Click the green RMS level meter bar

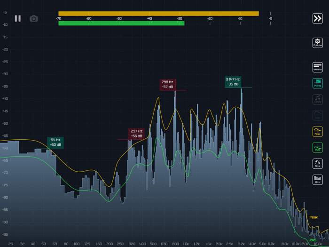[121, 23]
